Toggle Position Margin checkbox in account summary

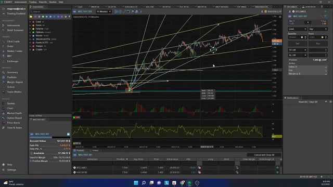click(x=31, y=161)
